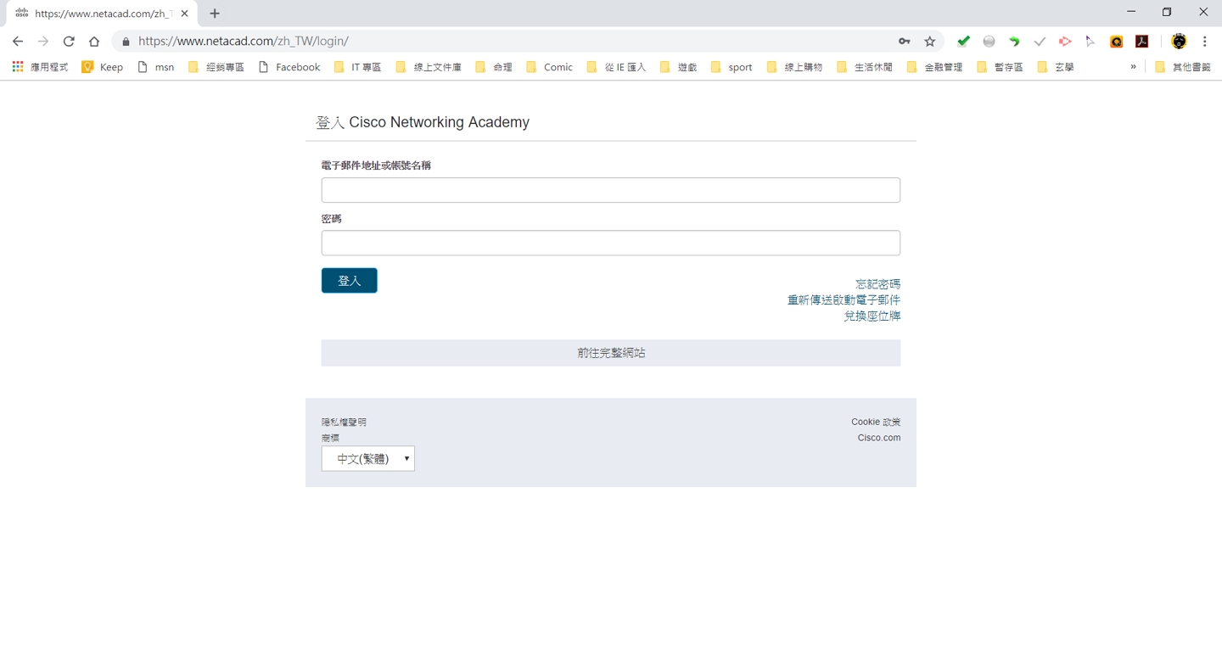Screen dimensions: 1222x655
Task: Open the 其他書籤 folder
Action: 1183,67
